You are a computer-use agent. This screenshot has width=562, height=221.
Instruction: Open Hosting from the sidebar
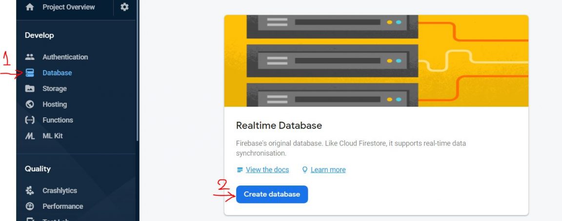tap(55, 104)
